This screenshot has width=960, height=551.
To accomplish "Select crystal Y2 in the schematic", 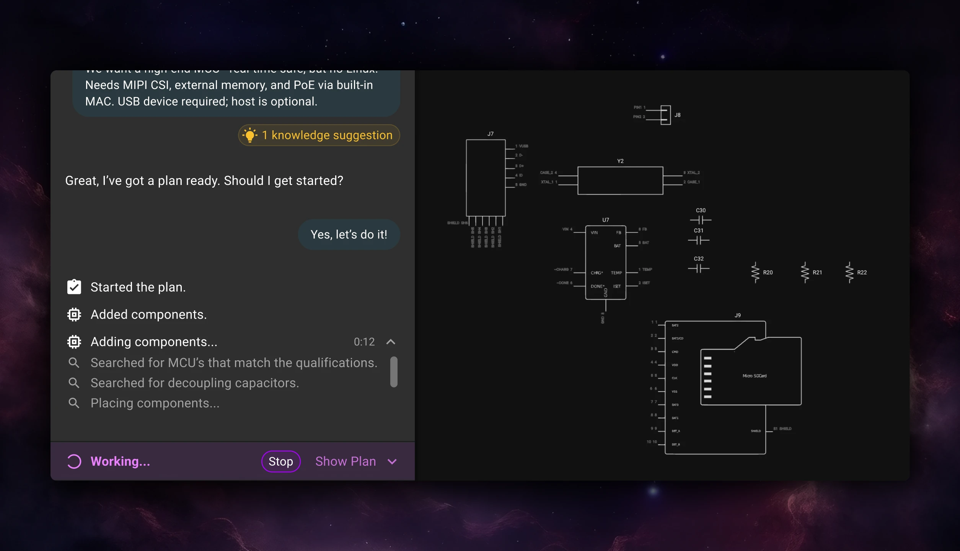I will (620, 180).
